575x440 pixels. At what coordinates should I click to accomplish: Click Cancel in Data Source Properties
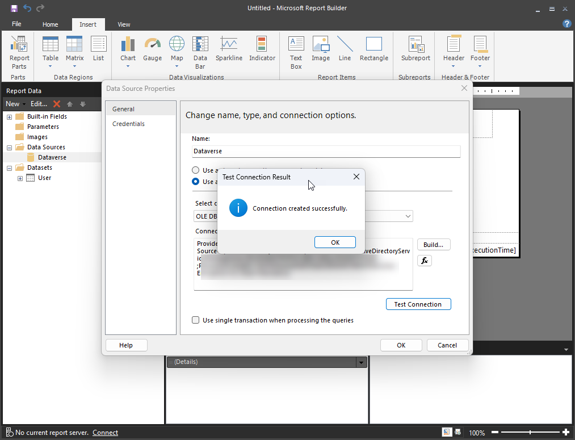pyautogui.click(x=447, y=345)
